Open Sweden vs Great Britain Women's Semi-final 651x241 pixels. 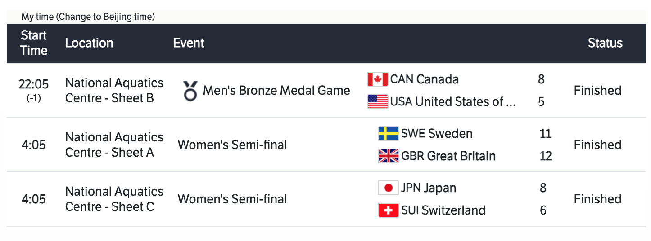(232, 145)
